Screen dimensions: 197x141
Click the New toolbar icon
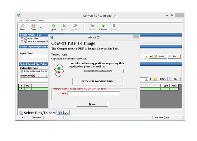click(x=23, y=26)
